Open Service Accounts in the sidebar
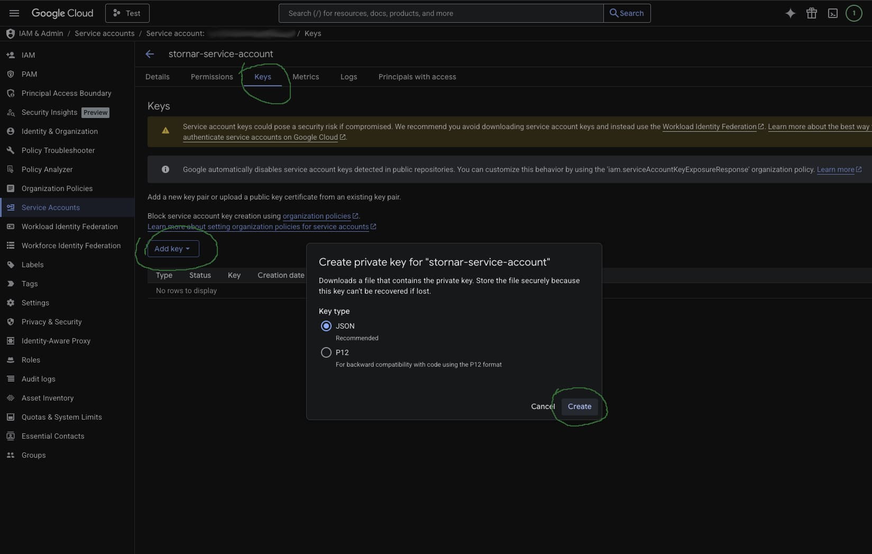 click(x=67, y=207)
